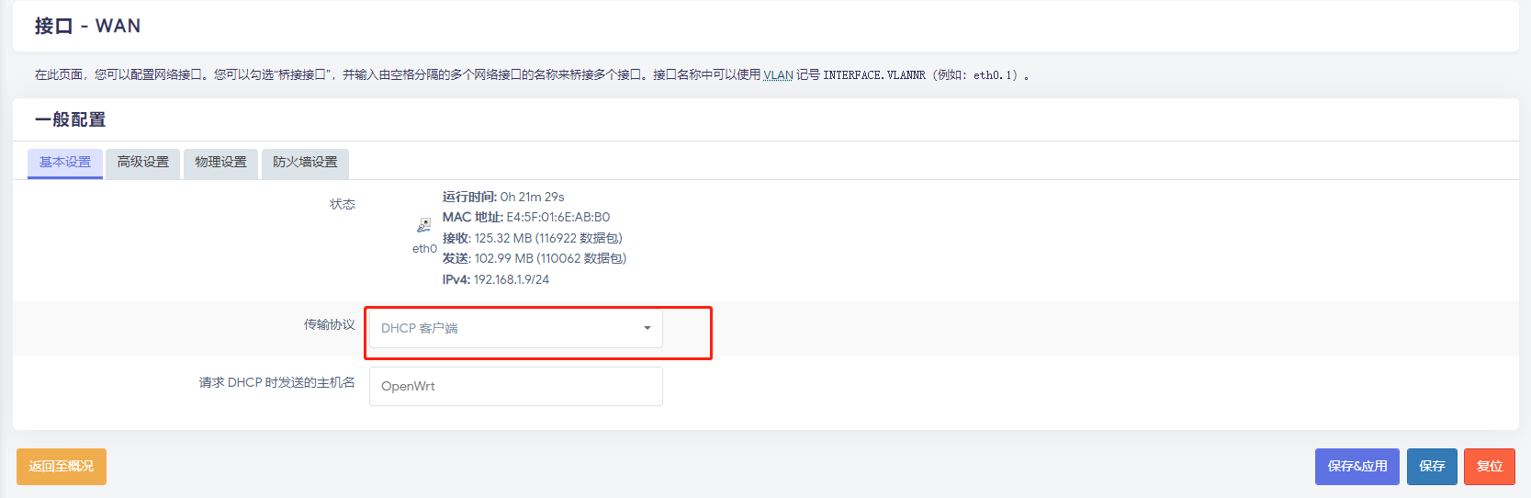
Task: Click the 运行时间 uptime text
Action: click(x=502, y=198)
